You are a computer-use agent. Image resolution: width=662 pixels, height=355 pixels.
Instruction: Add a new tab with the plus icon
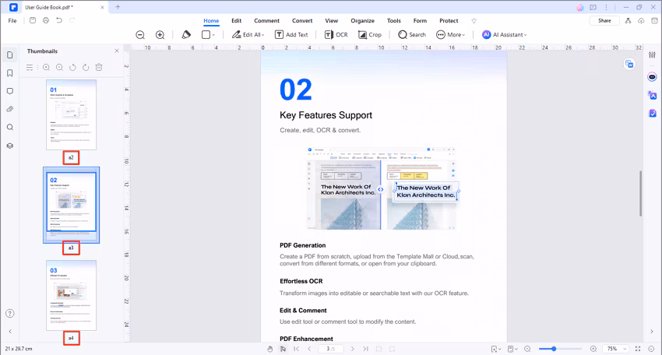tap(118, 7)
